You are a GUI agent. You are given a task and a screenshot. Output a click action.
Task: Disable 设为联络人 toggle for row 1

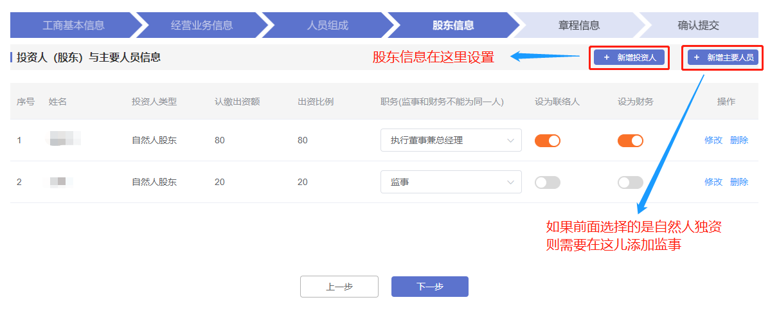[548, 141]
